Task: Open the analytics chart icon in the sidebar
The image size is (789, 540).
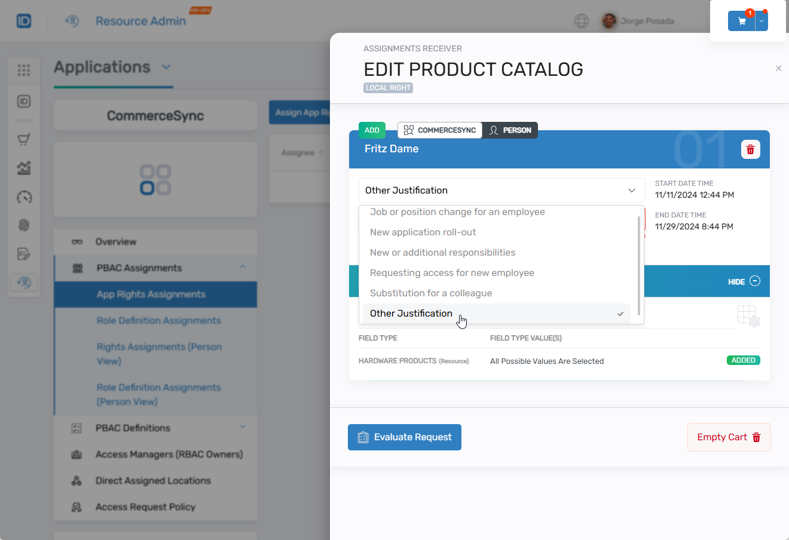Action: pyautogui.click(x=24, y=168)
